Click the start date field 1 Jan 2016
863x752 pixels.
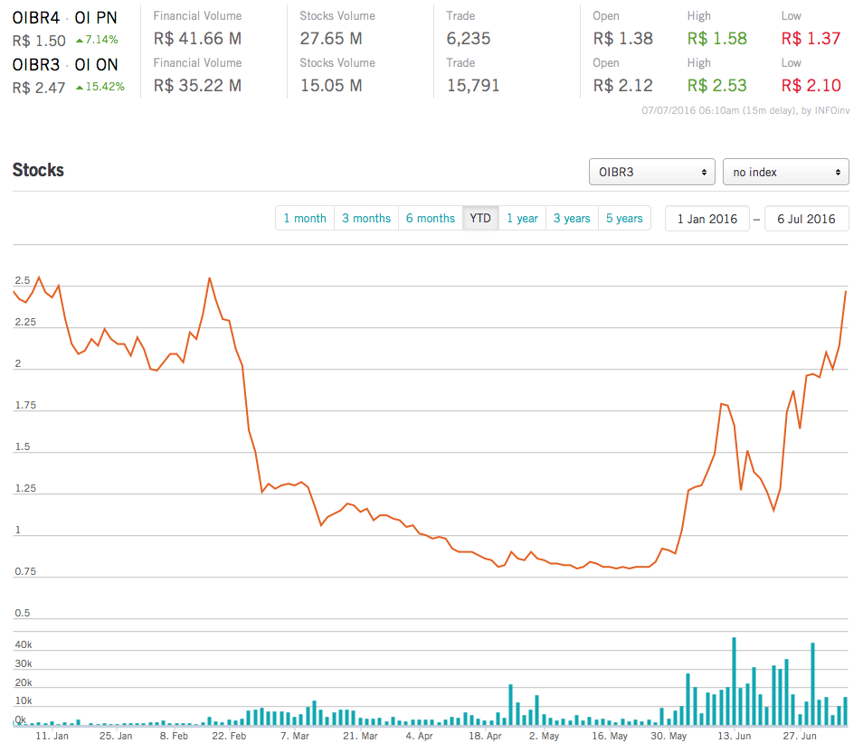pos(707,219)
